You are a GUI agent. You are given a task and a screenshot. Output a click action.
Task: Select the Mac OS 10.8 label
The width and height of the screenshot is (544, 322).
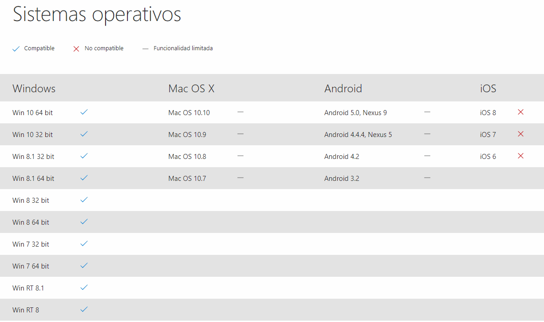click(187, 157)
